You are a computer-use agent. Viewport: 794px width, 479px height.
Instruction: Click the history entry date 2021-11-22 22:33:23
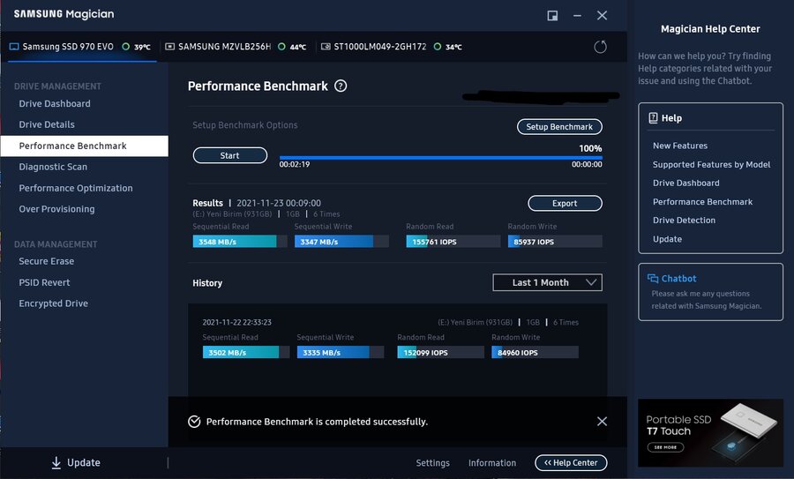[x=237, y=323]
